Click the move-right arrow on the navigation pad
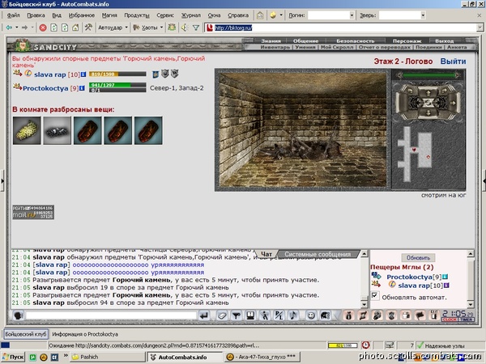 tap(451, 103)
